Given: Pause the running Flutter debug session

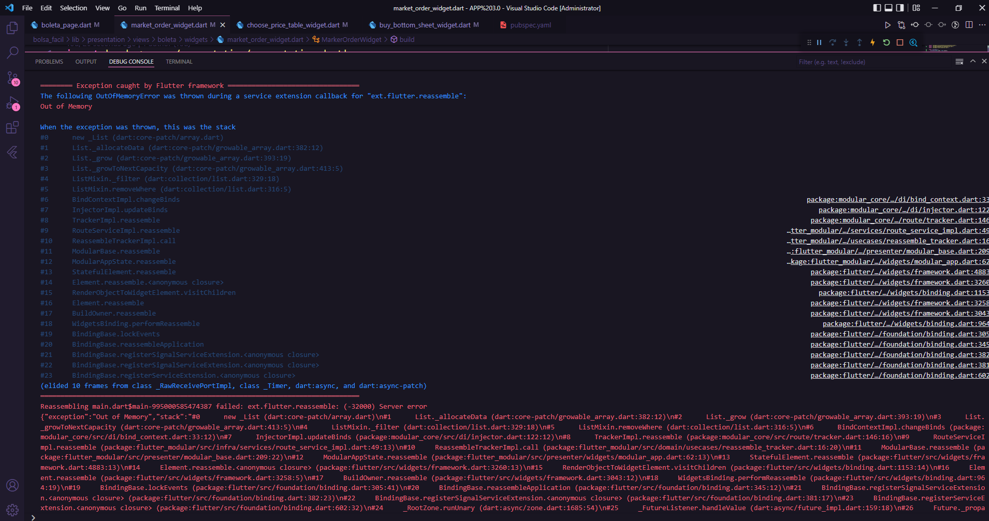Looking at the screenshot, I should coord(819,42).
